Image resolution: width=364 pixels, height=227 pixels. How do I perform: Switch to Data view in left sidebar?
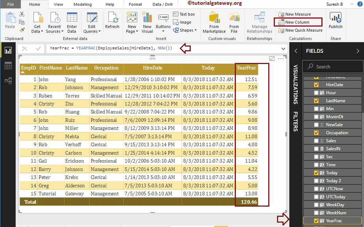tap(8, 65)
